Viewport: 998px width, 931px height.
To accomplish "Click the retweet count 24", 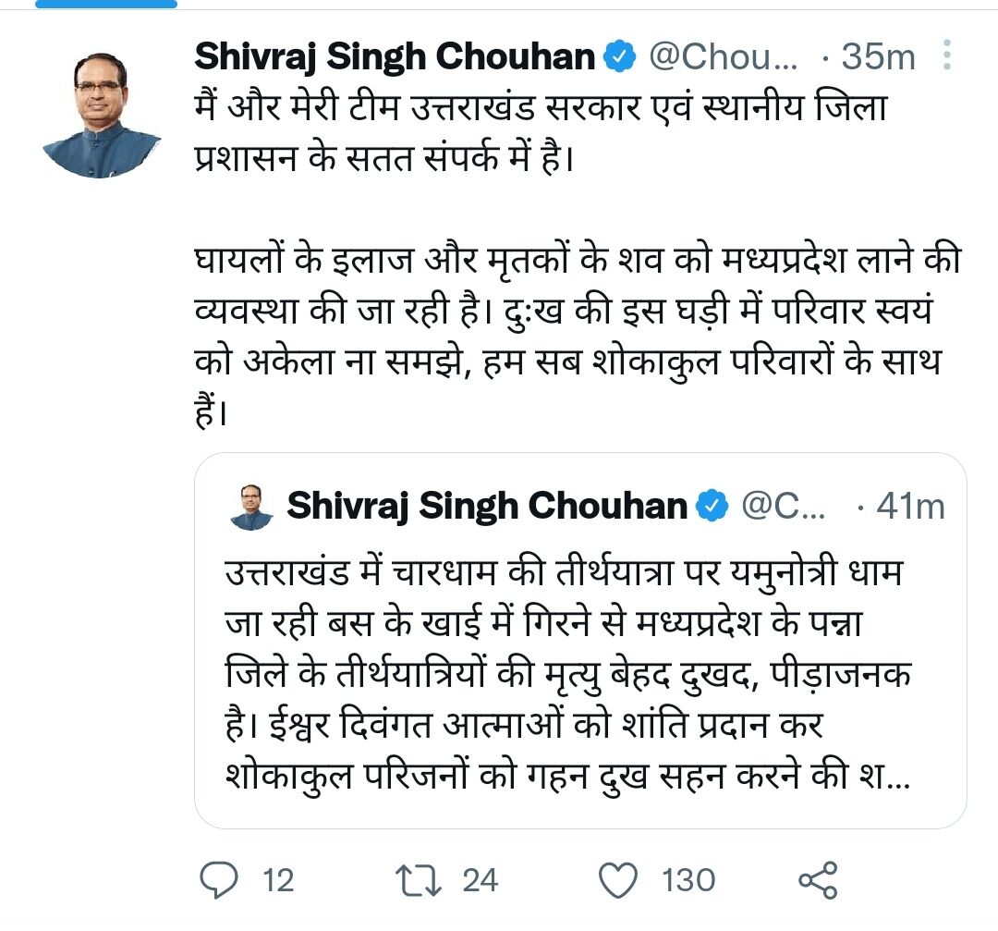I will point(480,879).
